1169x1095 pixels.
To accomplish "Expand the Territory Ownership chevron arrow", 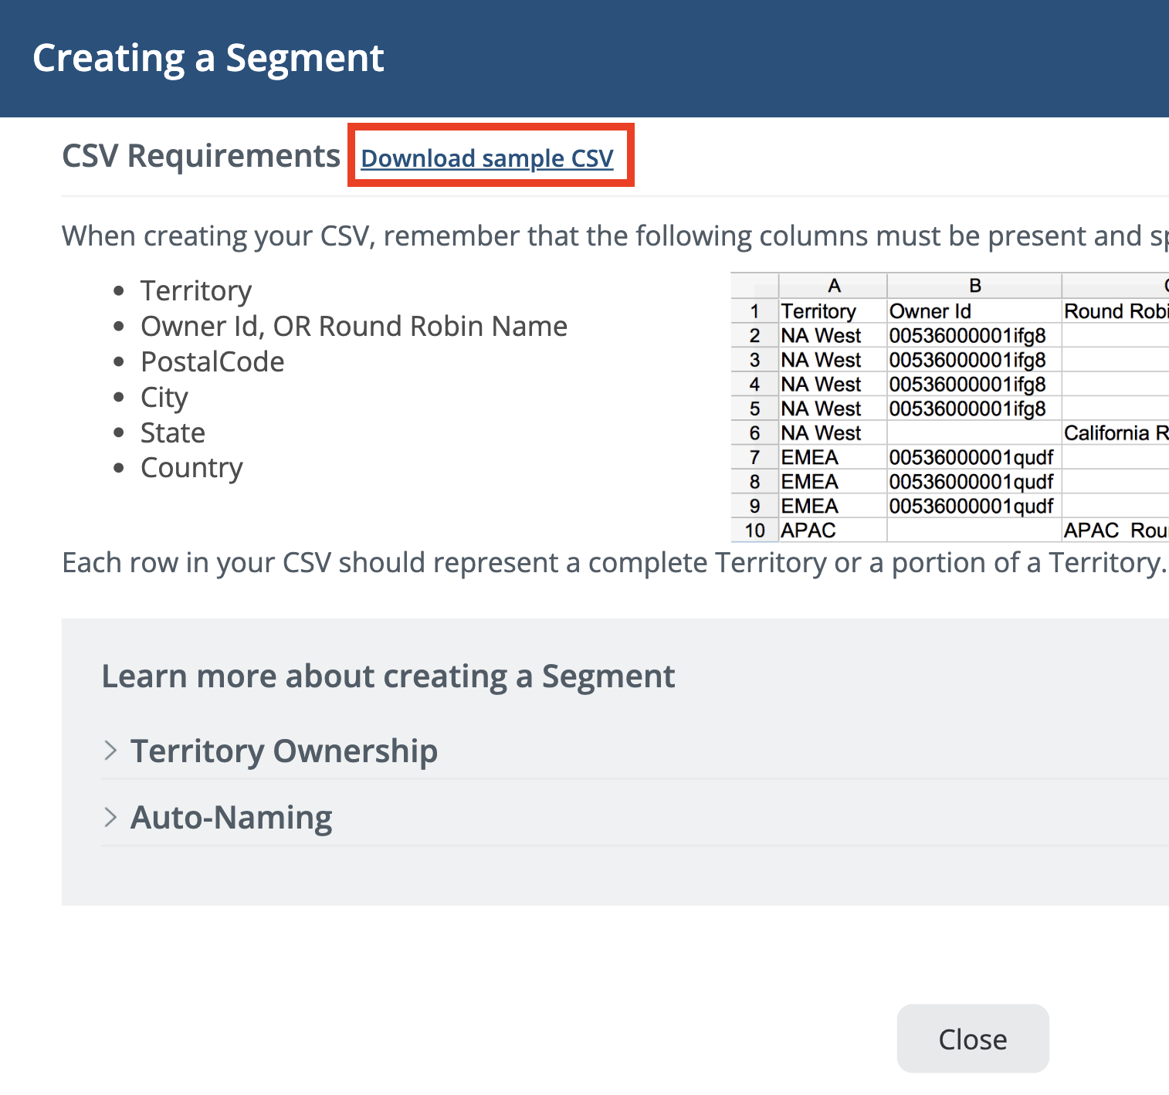I will 110,751.
